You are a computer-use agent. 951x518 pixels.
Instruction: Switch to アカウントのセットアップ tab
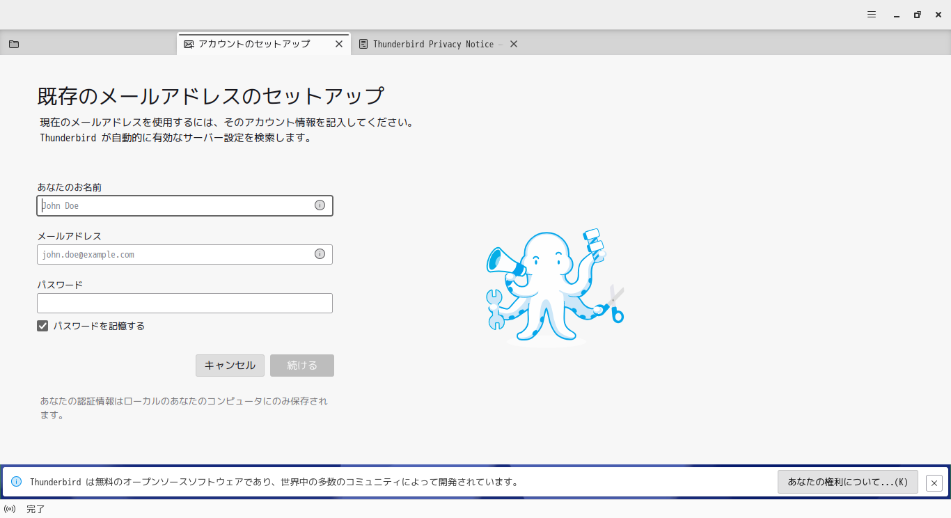point(264,44)
